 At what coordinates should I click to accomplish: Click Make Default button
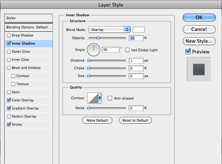click(97, 120)
